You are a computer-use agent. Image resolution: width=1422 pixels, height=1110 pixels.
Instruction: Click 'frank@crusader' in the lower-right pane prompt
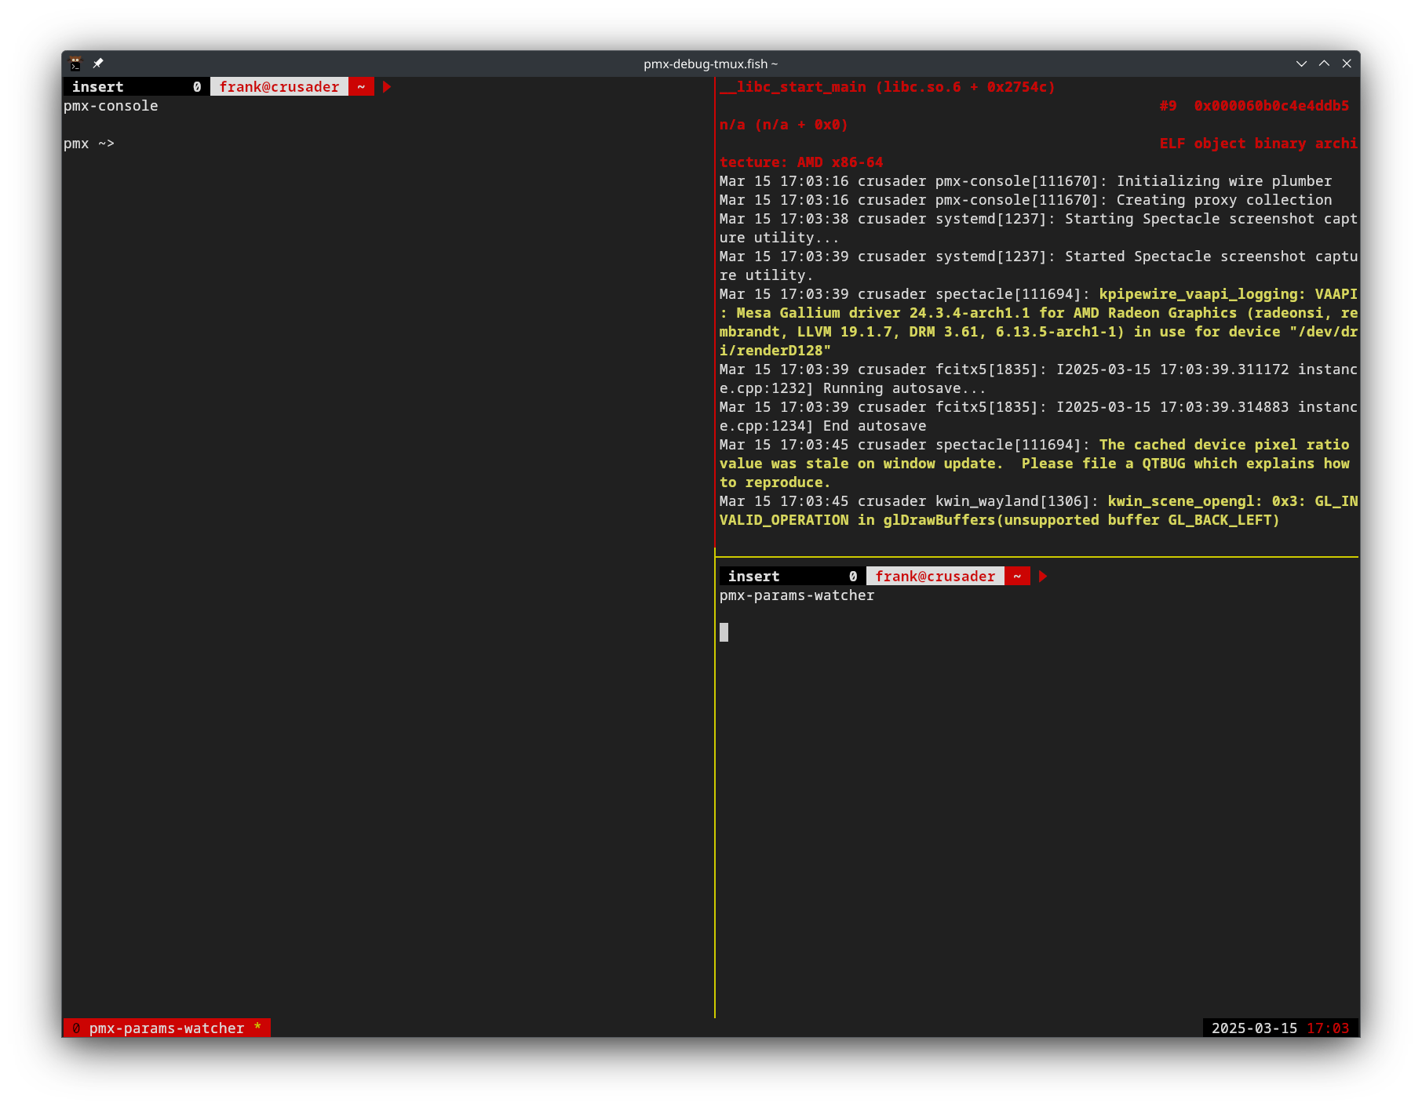coord(935,577)
